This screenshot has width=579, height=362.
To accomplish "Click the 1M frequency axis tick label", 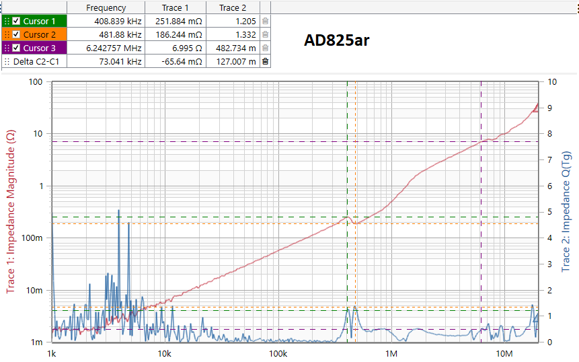I will coord(391,353).
